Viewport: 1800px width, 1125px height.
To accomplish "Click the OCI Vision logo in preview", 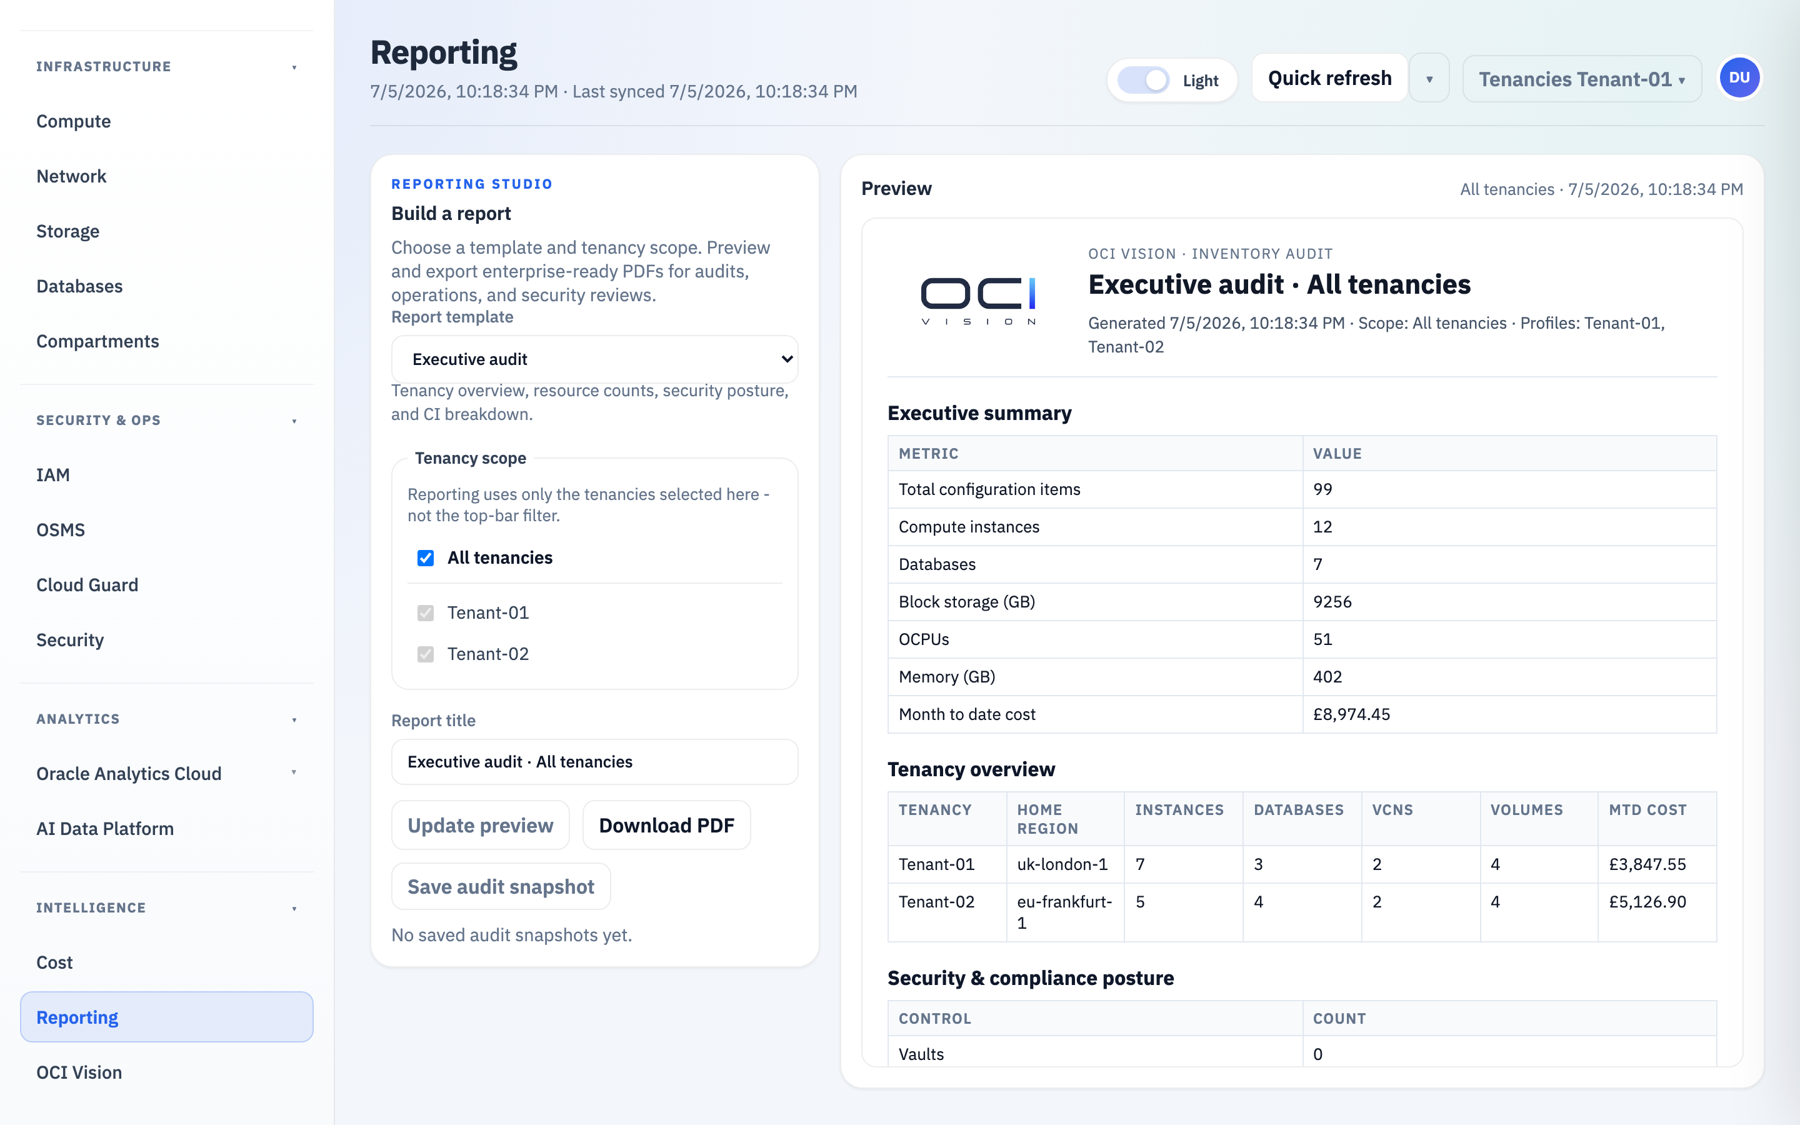I will point(978,301).
